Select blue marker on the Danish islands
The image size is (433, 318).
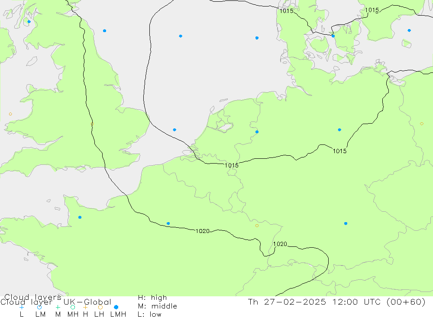coord(333,36)
